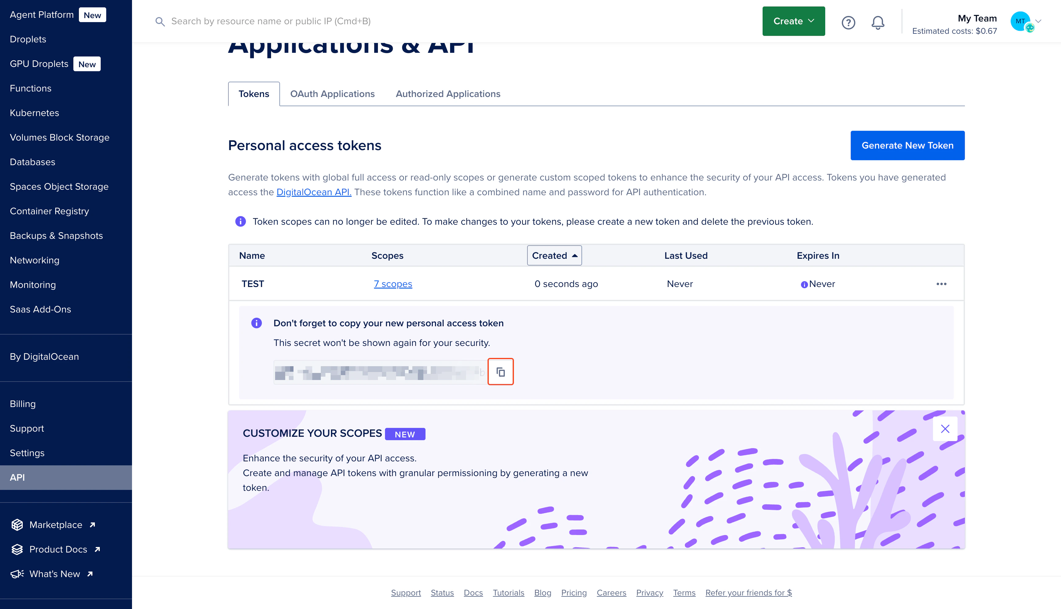Image resolution: width=1061 pixels, height=609 pixels.
Task: Click the info icon beside token scopes notice
Action: (x=240, y=221)
